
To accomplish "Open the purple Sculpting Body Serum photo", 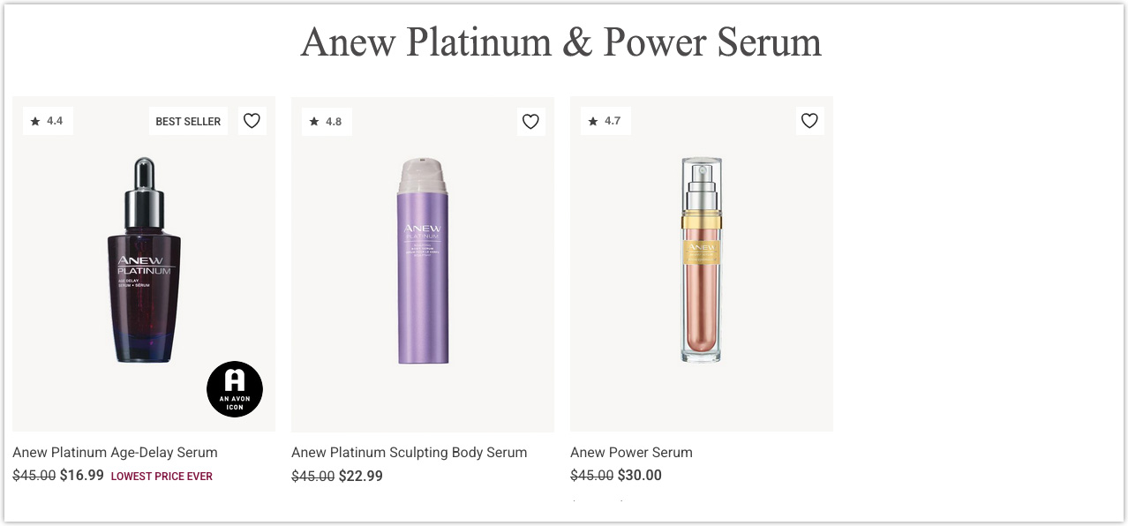I will (x=422, y=263).
